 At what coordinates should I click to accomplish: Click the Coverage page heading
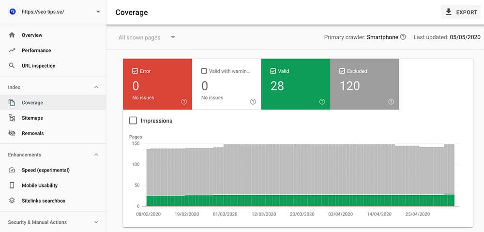pos(132,13)
